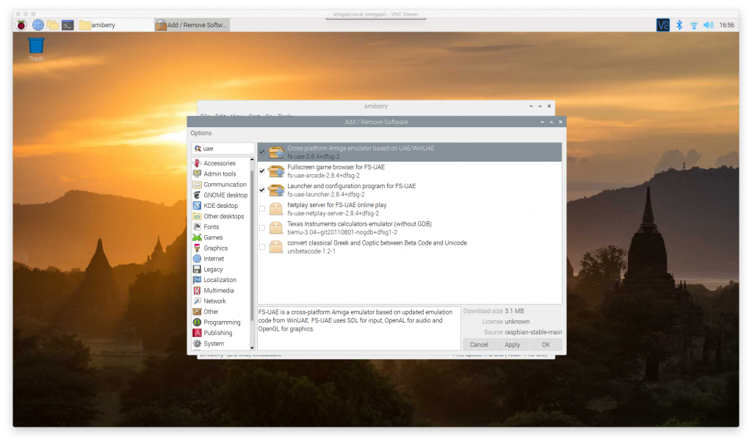Select the Fullscreen game browser for FS-UAE row
The width and height of the screenshot is (752, 443).
(410, 171)
